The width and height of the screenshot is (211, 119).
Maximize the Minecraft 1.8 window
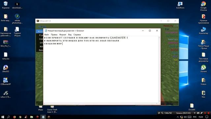(x=168, y=21)
